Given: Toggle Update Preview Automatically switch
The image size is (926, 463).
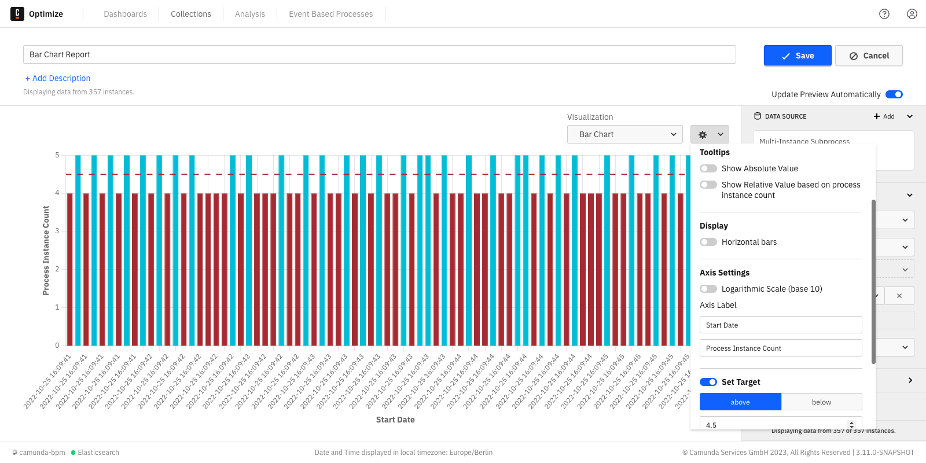Looking at the screenshot, I should click(894, 94).
